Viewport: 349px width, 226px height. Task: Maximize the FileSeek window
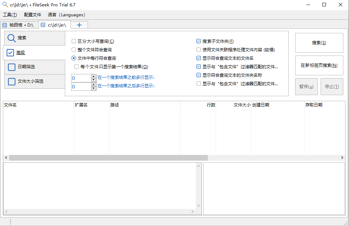point(324,5)
